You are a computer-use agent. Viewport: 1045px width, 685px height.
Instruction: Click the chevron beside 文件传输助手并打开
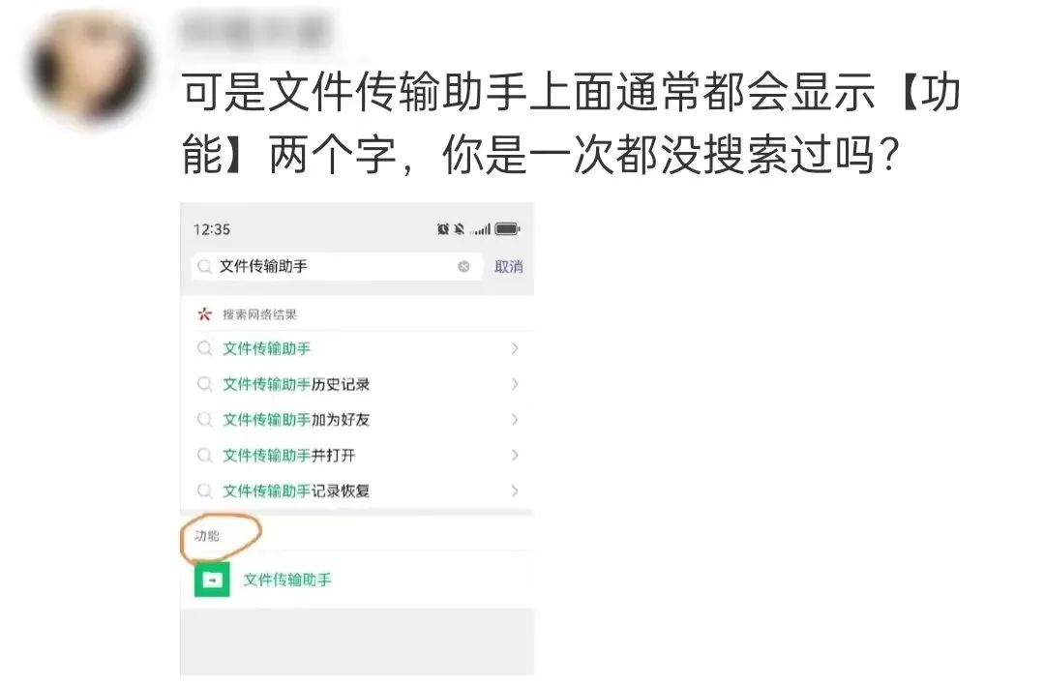click(515, 455)
